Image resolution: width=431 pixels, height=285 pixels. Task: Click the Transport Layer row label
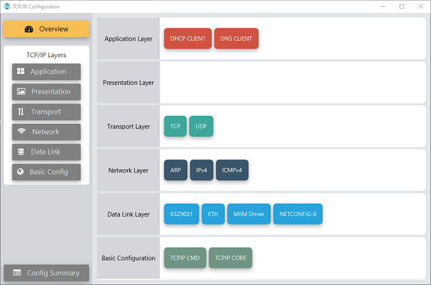128,126
